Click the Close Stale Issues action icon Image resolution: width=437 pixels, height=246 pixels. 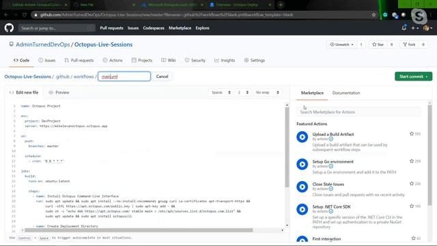[x=302, y=187]
